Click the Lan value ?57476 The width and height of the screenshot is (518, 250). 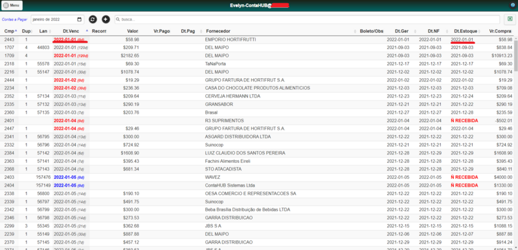[x=42, y=177]
